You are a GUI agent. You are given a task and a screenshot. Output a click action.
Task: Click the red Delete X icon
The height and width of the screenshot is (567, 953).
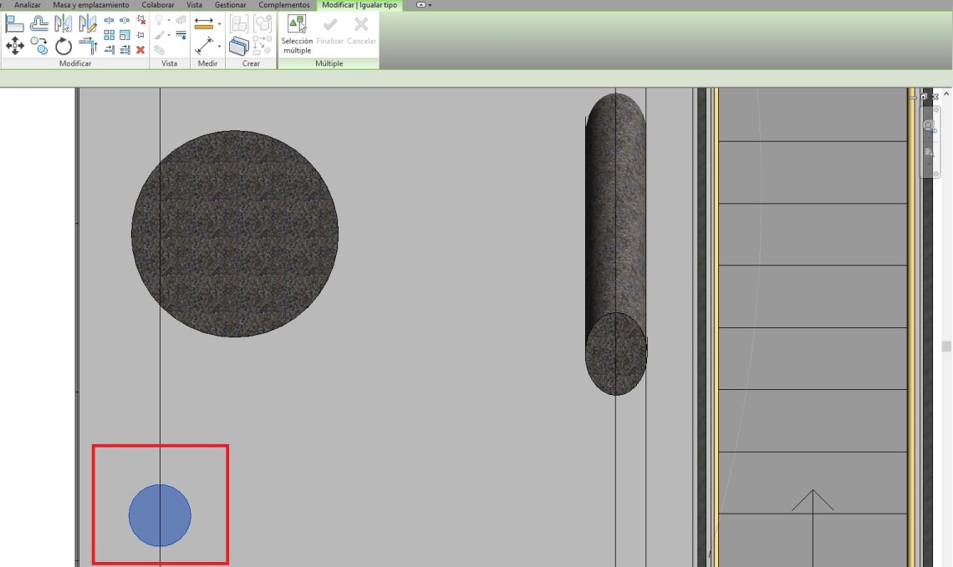pos(140,50)
